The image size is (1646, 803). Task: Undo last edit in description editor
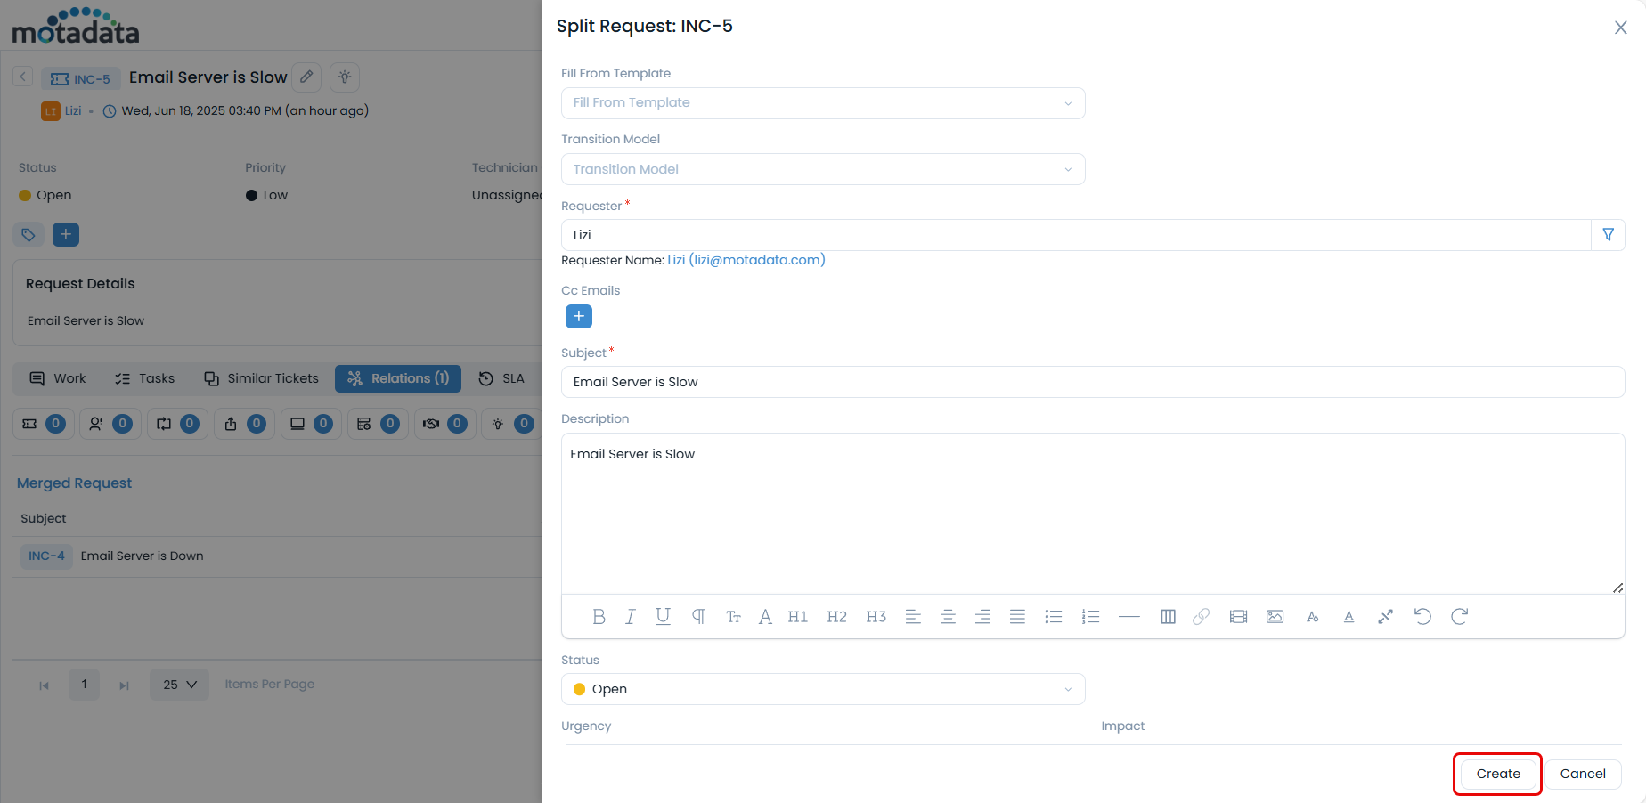pos(1422,617)
